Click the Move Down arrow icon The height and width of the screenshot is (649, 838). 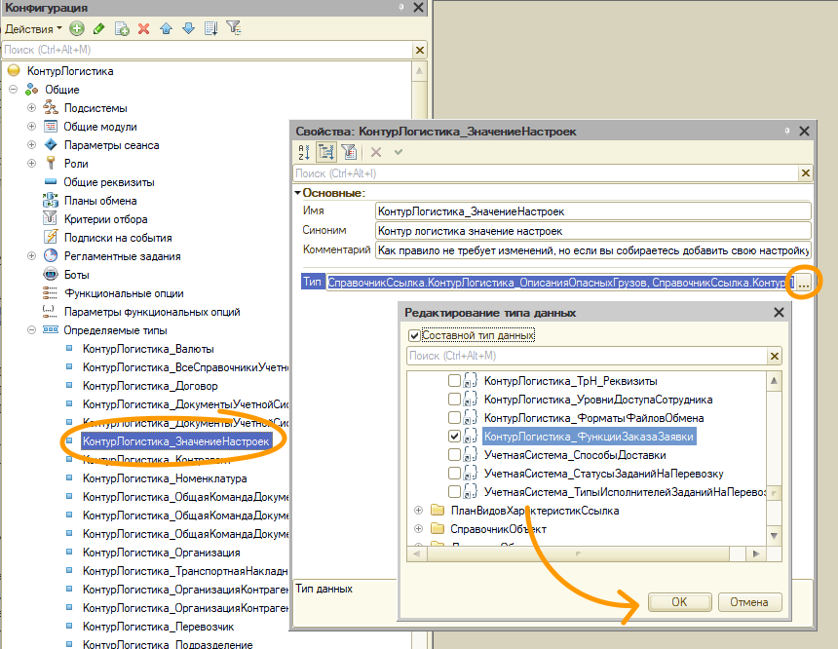click(188, 28)
